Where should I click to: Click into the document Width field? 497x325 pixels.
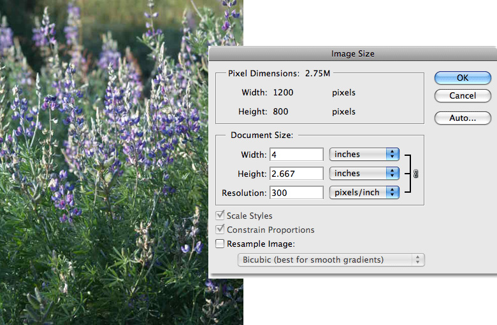pos(296,155)
